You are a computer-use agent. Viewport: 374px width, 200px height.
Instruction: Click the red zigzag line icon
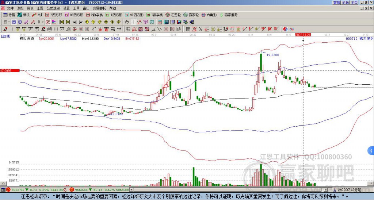[x=139, y=22]
